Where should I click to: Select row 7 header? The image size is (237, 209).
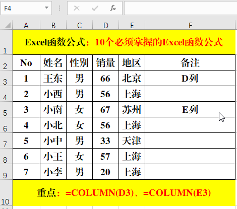[6, 141]
